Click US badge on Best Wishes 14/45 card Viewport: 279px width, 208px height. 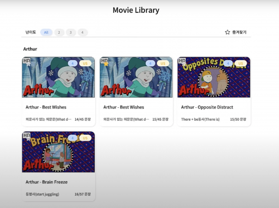pyautogui.click(x=85, y=63)
